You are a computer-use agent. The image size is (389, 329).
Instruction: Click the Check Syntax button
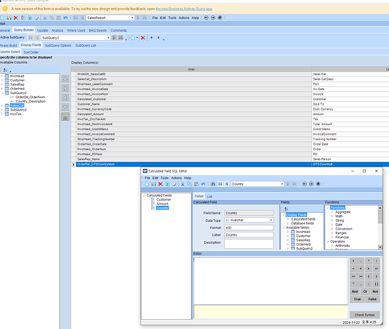click(x=365, y=315)
